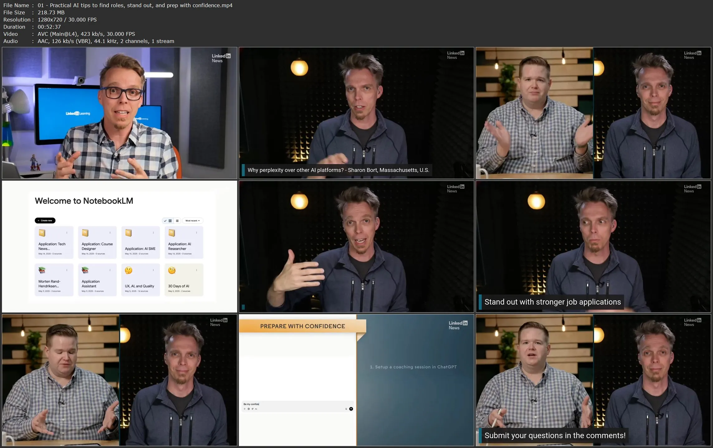This screenshot has height=448, width=713.
Task: Click the black send arrow in ChatGPT prompt
Action: 351,409
